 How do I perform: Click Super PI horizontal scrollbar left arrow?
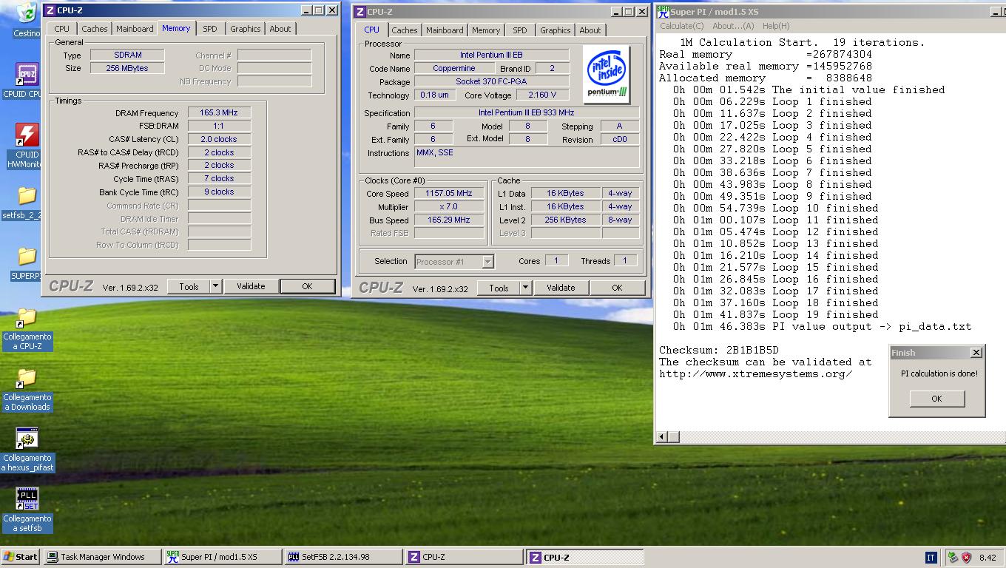tap(662, 437)
